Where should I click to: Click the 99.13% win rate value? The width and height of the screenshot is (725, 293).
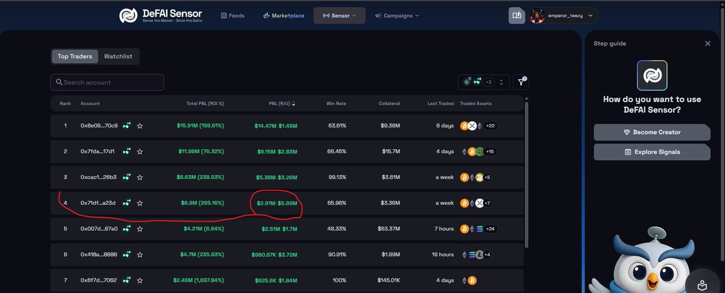[337, 177]
